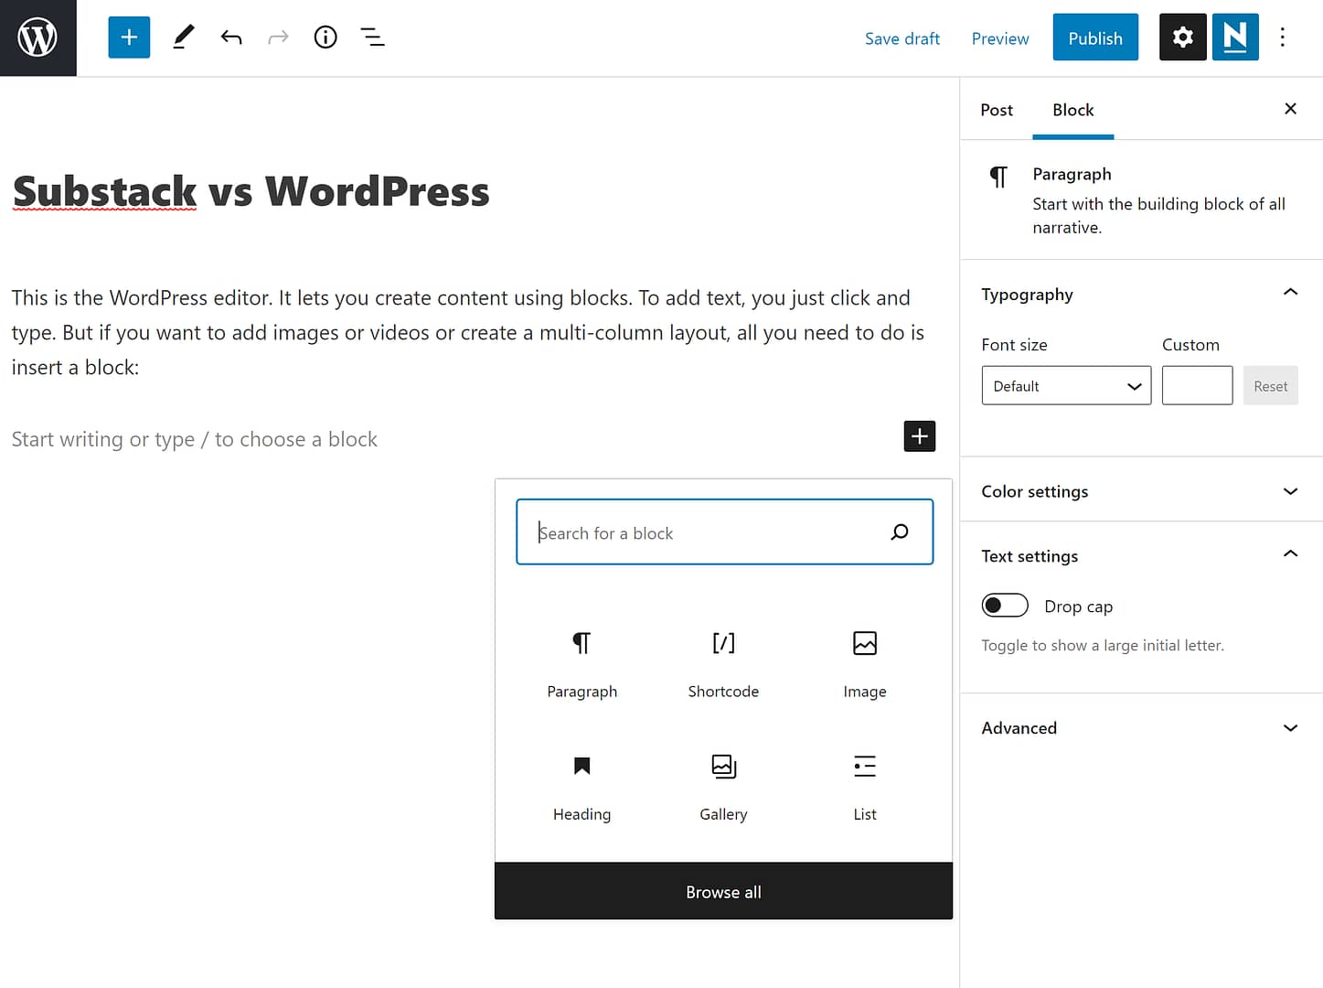Screen dimensions: 1323x988
Task: Click the Custom font size field
Action: point(1197,386)
